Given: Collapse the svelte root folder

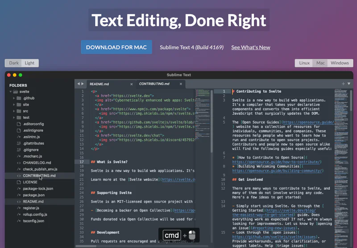Looking at the screenshot, I should pos(10,92).
